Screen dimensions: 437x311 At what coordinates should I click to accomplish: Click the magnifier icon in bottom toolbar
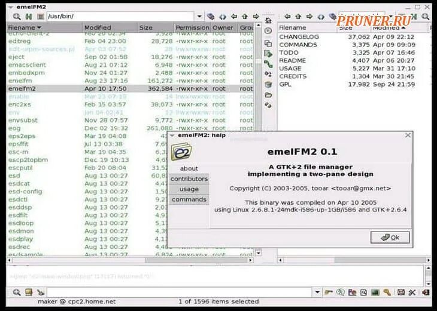click(16, 292)
